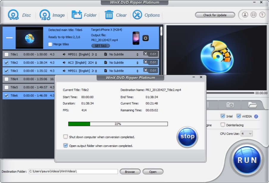Click the big RUN button
The width and height of the screenshot is (269, 183).
coord(247,160)
